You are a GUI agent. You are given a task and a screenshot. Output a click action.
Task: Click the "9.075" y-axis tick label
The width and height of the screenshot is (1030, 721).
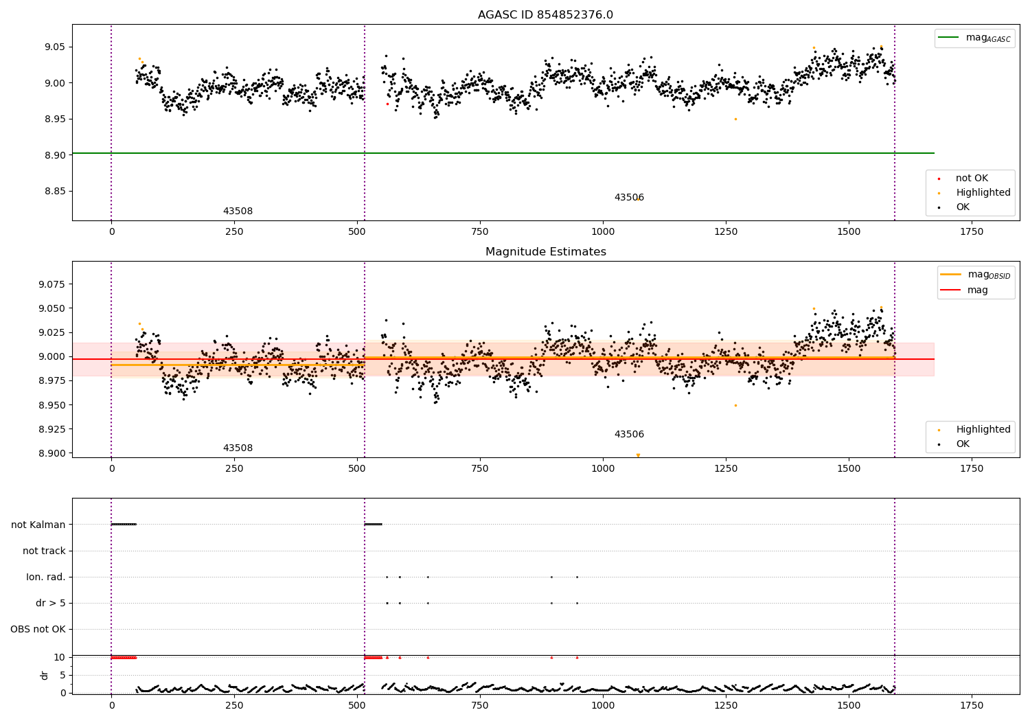(52, 284)
